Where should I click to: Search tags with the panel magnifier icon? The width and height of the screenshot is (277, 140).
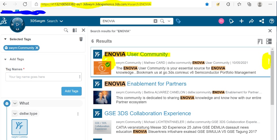tap(66, 30)
